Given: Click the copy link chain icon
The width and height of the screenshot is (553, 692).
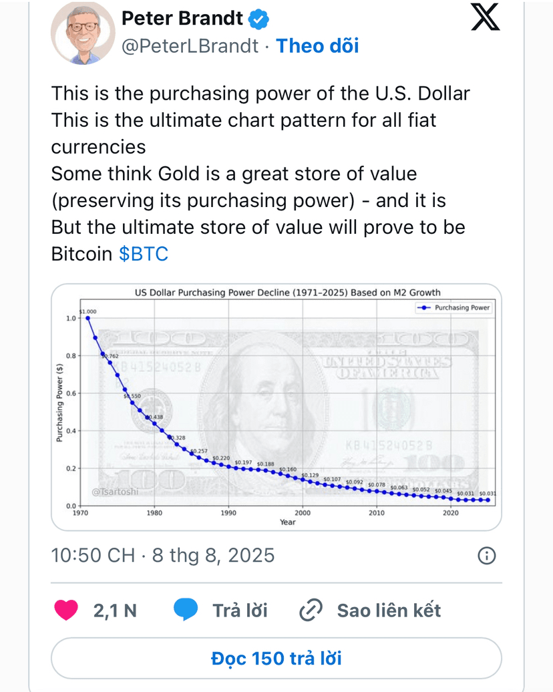Looking at the screenshot, I should point(311,611).
